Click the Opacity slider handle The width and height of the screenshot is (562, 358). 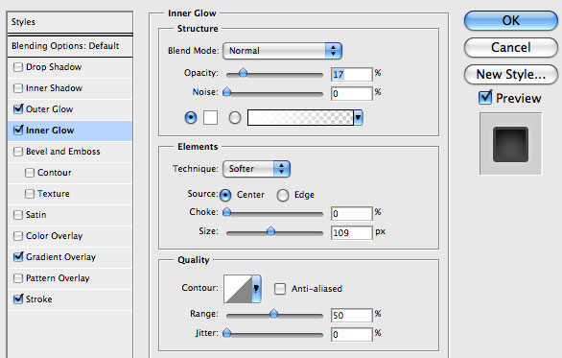(x=243, y=73)
